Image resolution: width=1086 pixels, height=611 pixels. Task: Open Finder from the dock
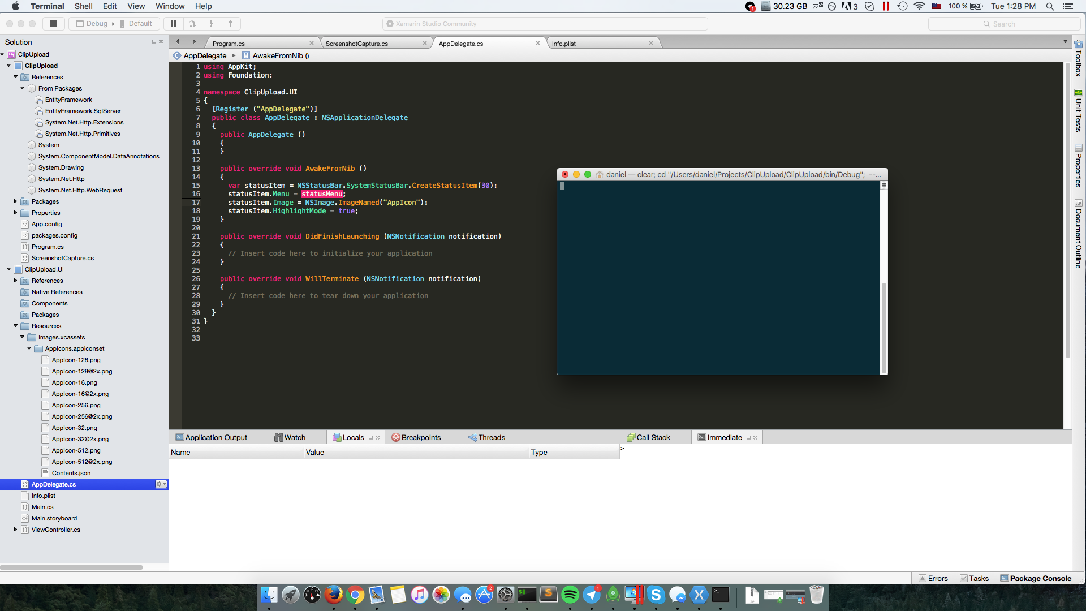click(x=269, y=595)
